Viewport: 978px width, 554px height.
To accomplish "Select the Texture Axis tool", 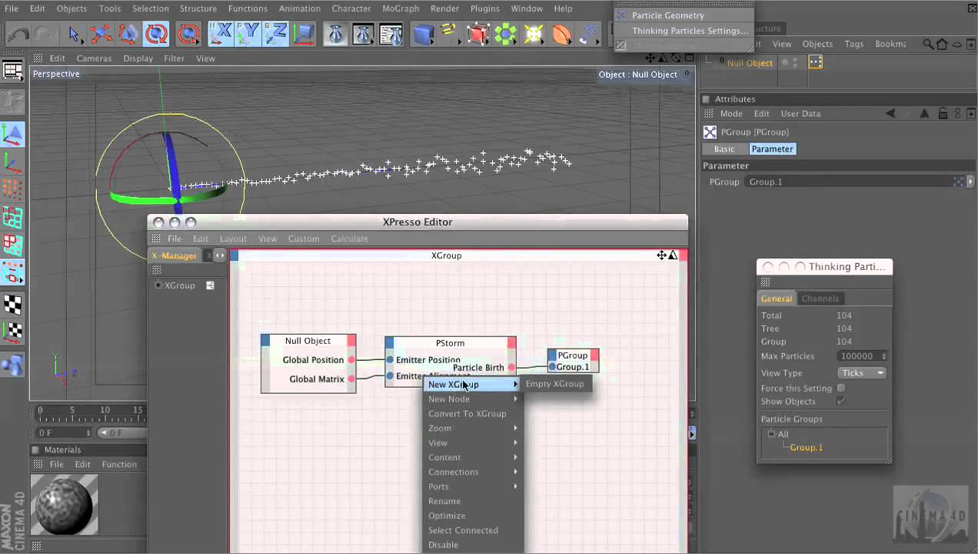I will (13, 332).
